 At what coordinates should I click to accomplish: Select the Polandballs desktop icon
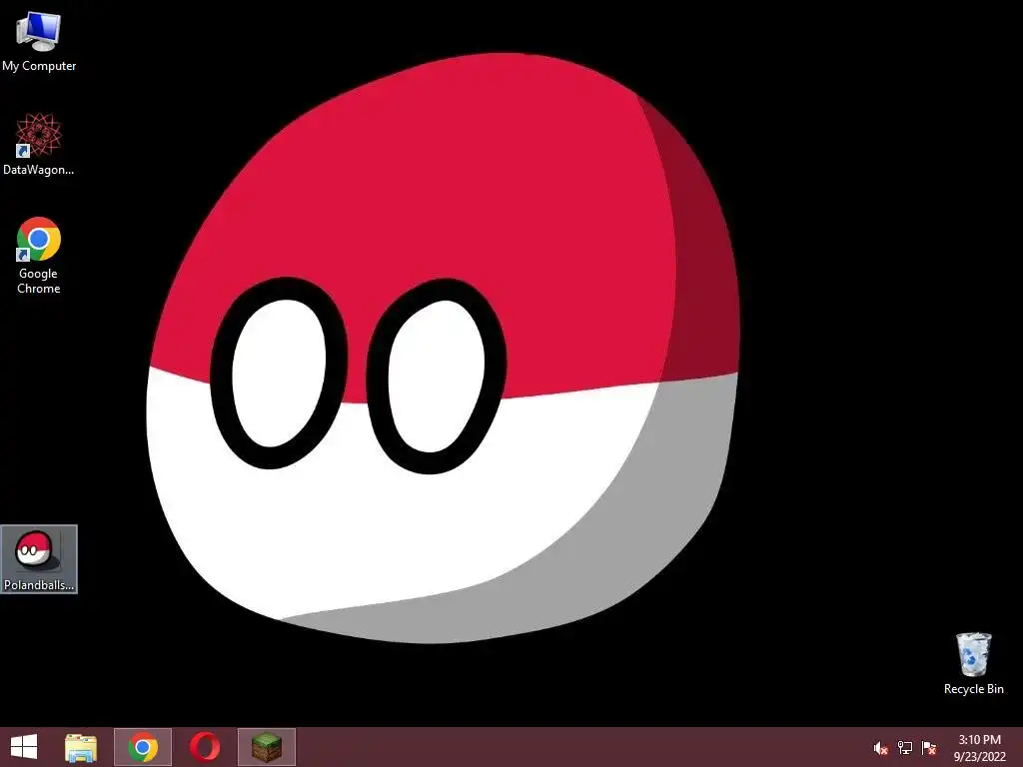pyautogui.click(x=39, y=559)
